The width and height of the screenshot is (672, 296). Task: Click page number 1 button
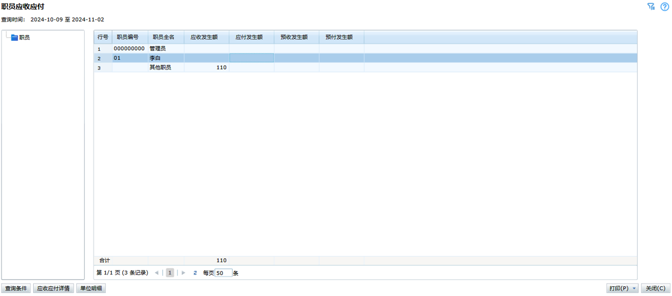(x=170, y=273)
